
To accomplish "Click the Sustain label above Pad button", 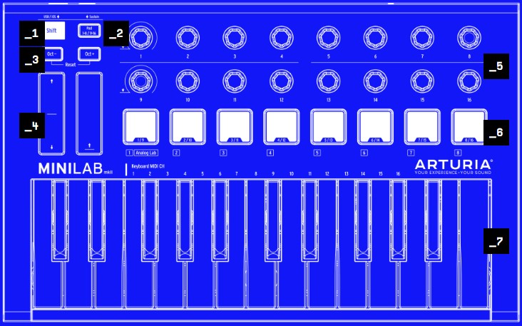I will tap(93, 16).
